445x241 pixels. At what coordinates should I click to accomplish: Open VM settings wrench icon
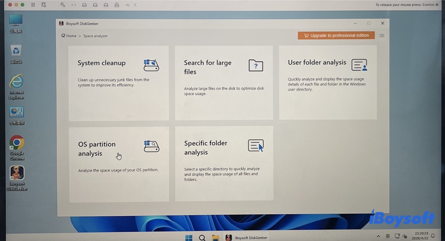coord(63,5)
